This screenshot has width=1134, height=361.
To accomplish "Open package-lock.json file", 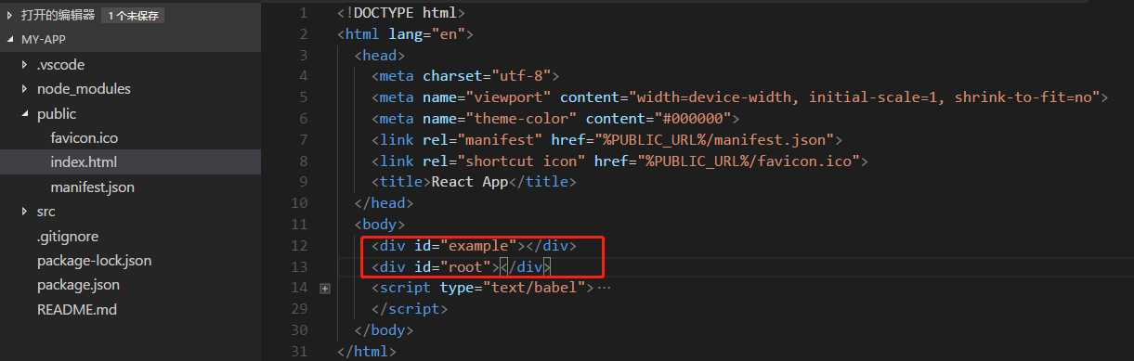I will pyautogui.click(x=94, y=261).
